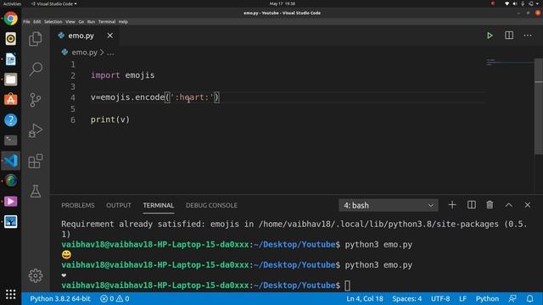Click line number 5 in the gutter
Image resolution: width=543 pixels, height=305 pixels.
pyautogui.click(x=73, y=109)
